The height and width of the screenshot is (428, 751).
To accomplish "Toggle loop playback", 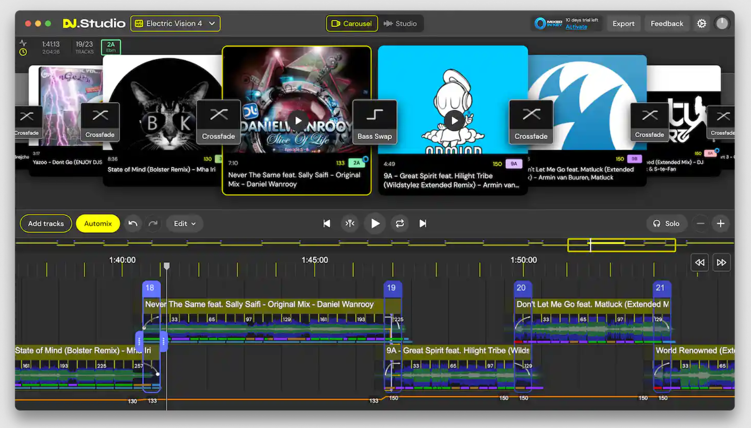I will (x=399, y=224).
